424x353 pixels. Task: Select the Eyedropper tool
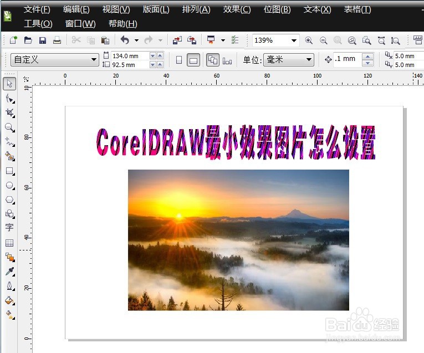[10, 272]
